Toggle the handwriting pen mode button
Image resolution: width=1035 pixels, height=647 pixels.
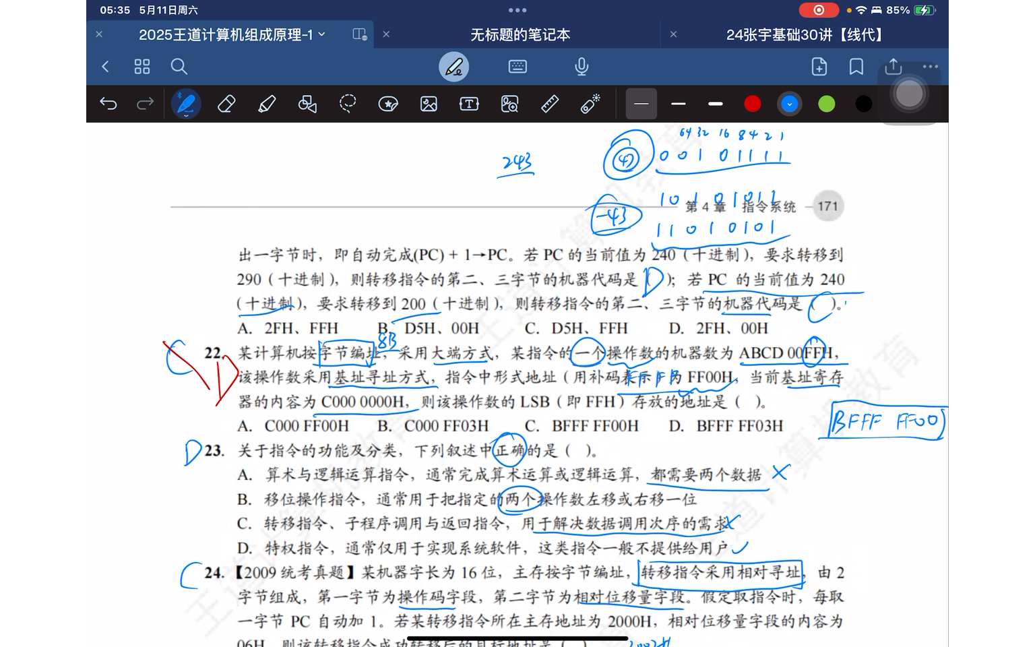coord(454,67)
